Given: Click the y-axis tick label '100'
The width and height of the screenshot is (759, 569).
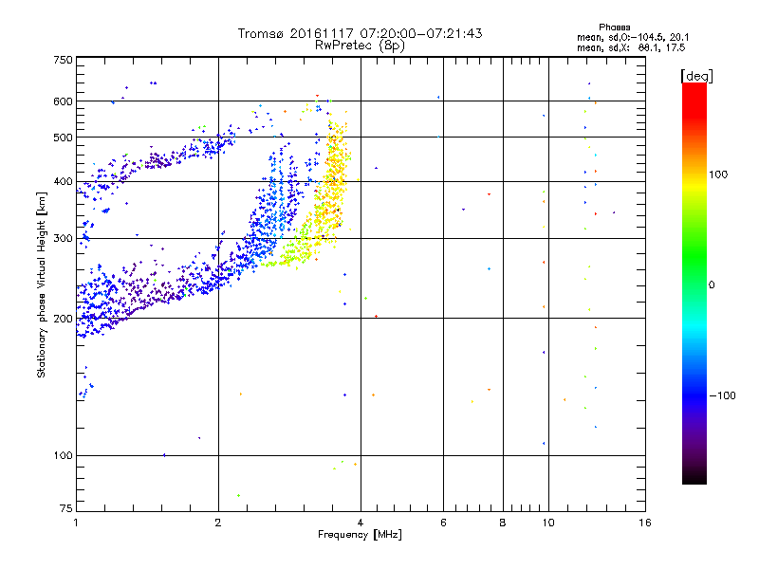Looking at the screenshot, I should tap(63, 456).
